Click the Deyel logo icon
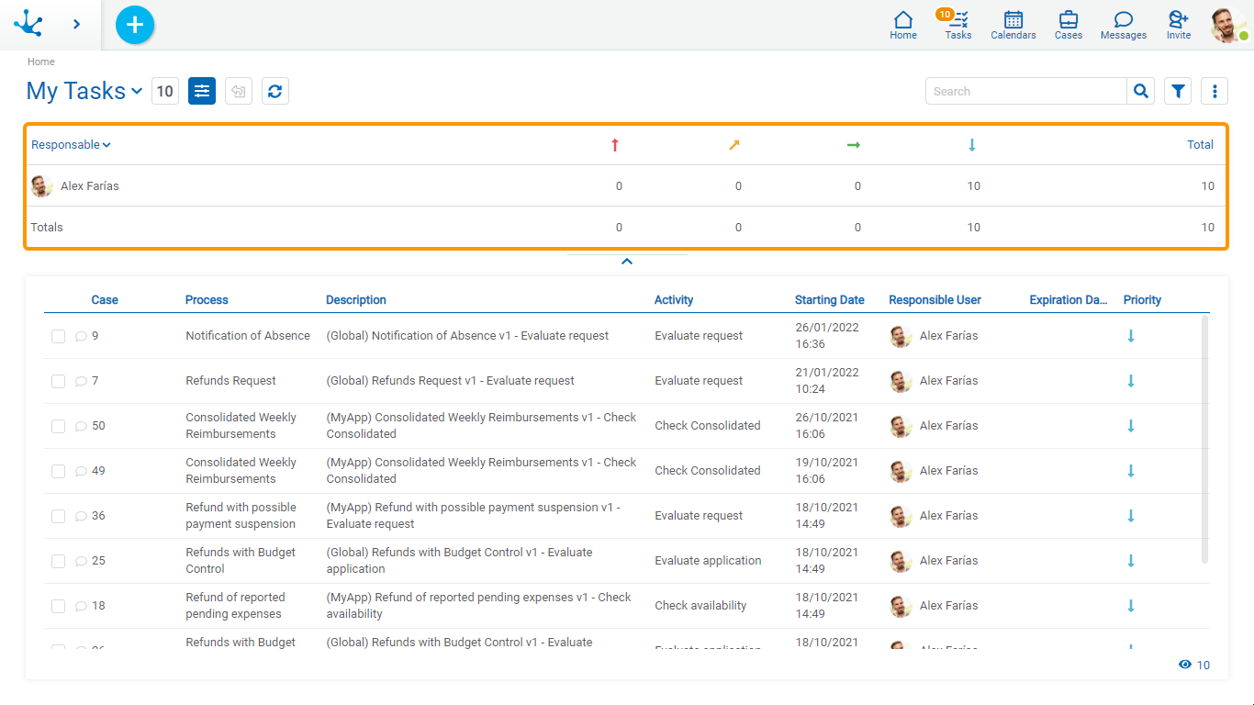The width and height of the screenshot is (1254, 705). point(28,23)
